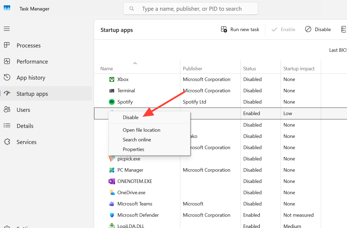Click the Services puzzle icon
This screenshot has height=228, width=347.
7,142
